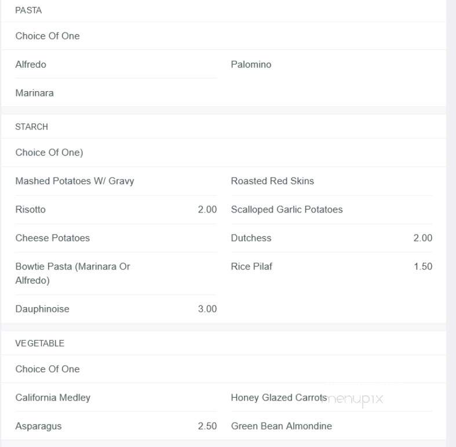Choose the Cheese Potatoes item
456x447 pixels.
click(53, 238)
